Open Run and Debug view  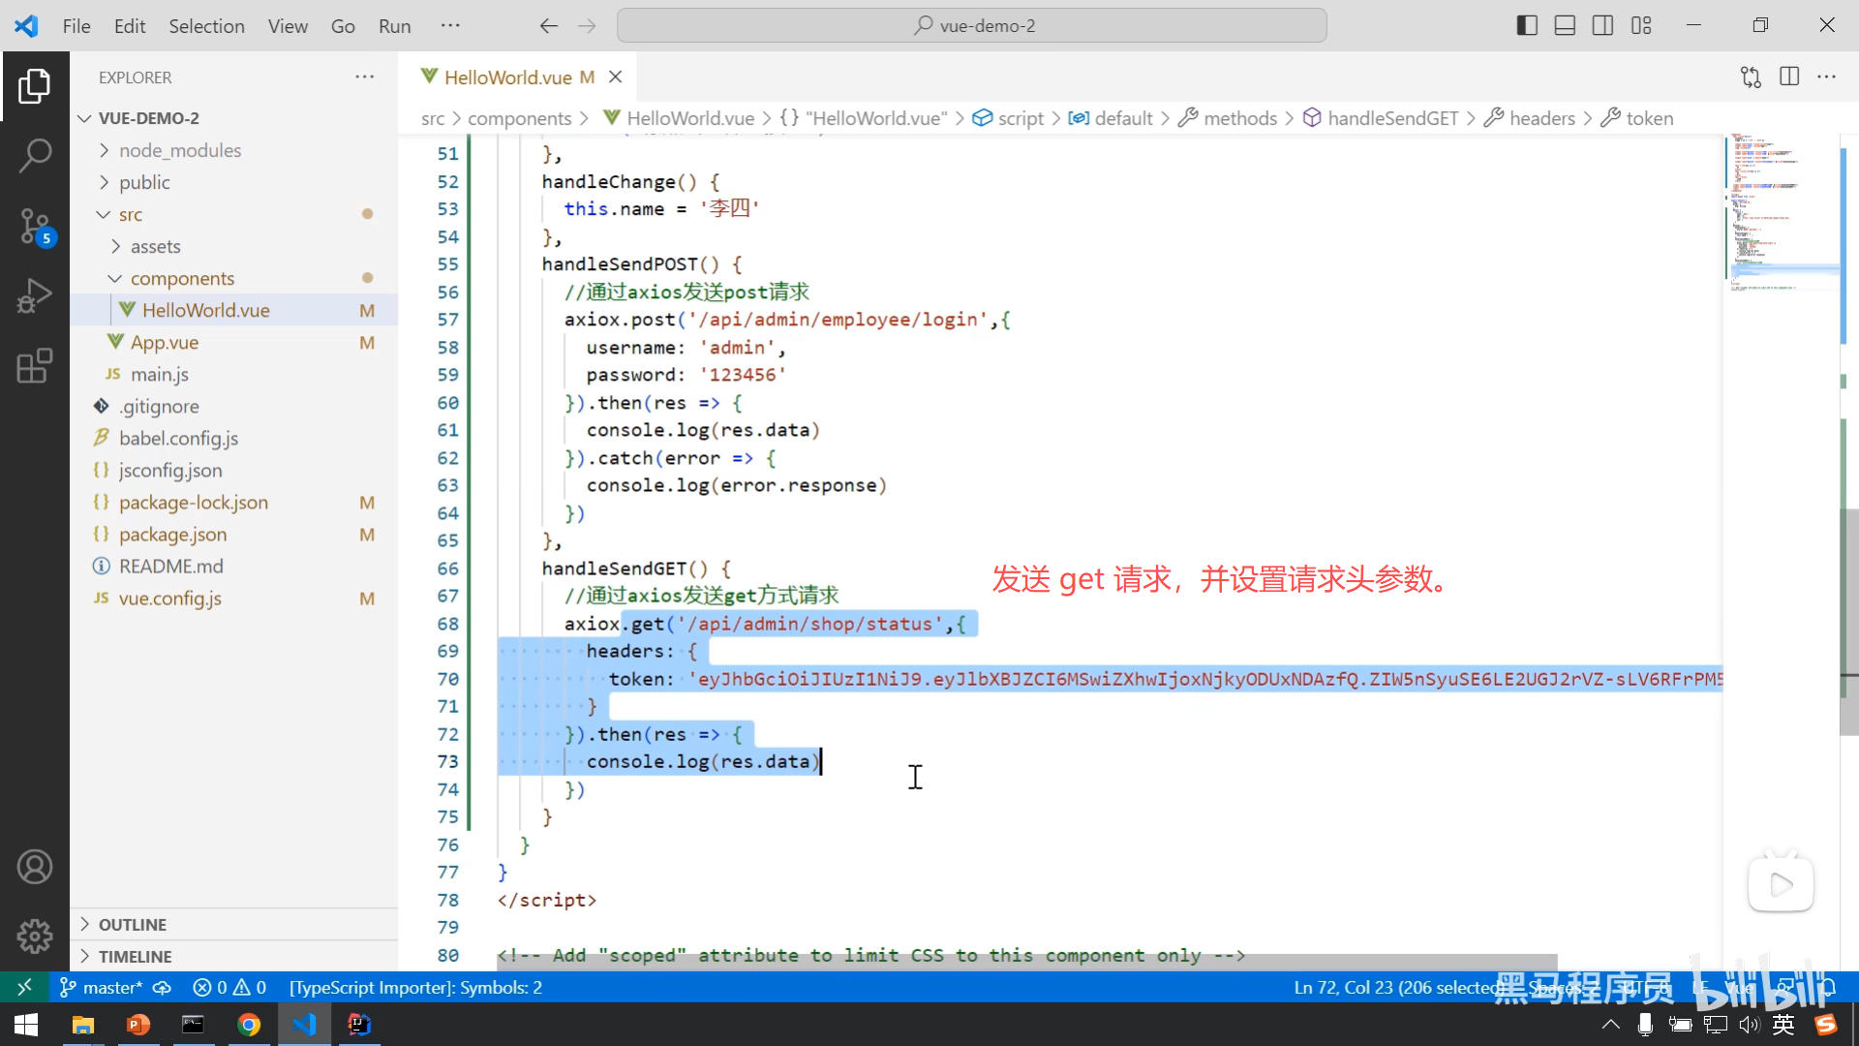coord(35,295)
